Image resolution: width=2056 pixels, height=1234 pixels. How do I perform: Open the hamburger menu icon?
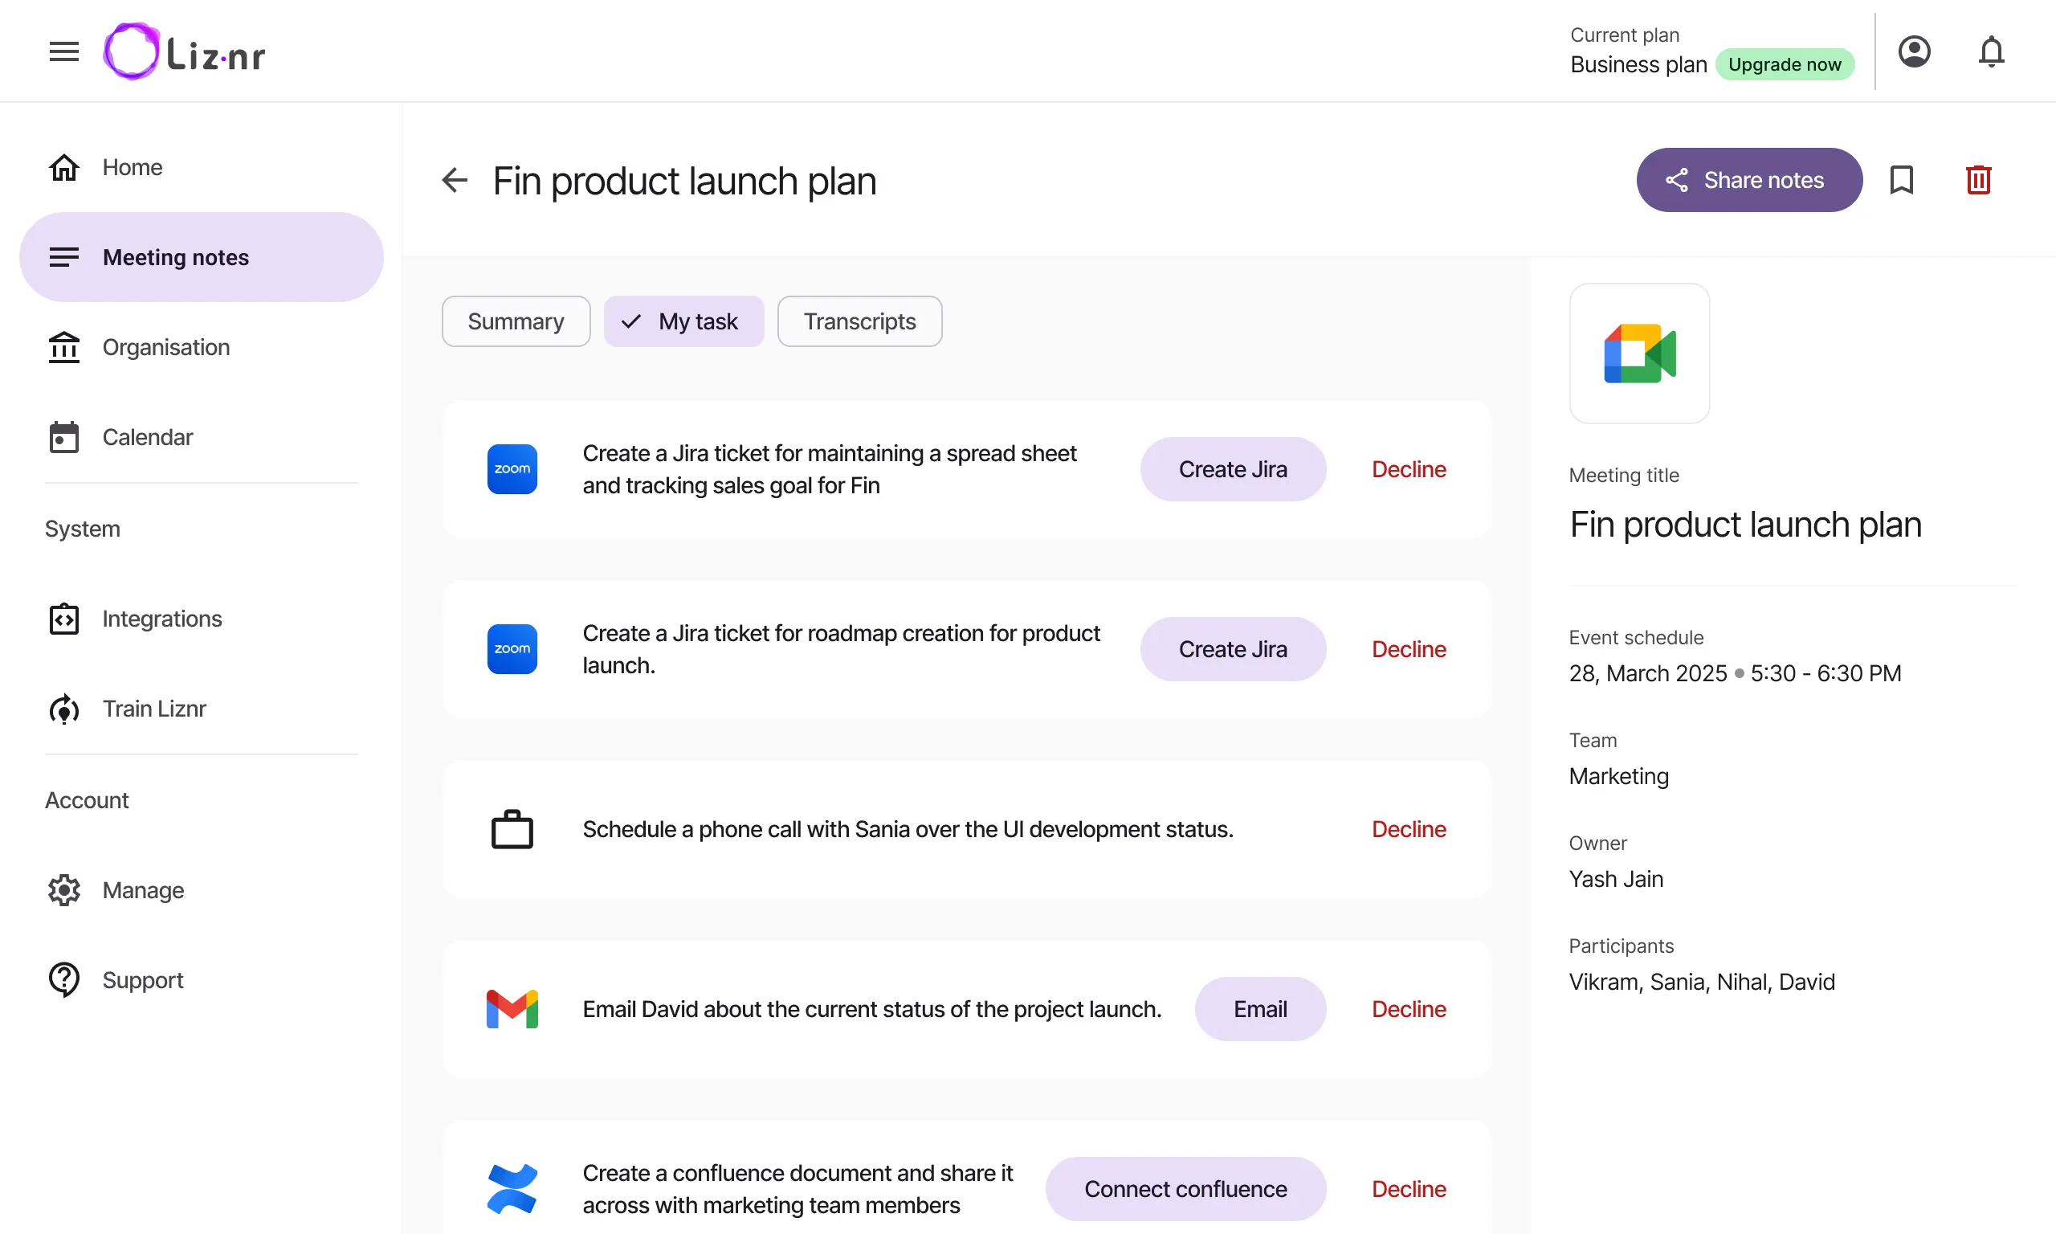click(64, 51)
